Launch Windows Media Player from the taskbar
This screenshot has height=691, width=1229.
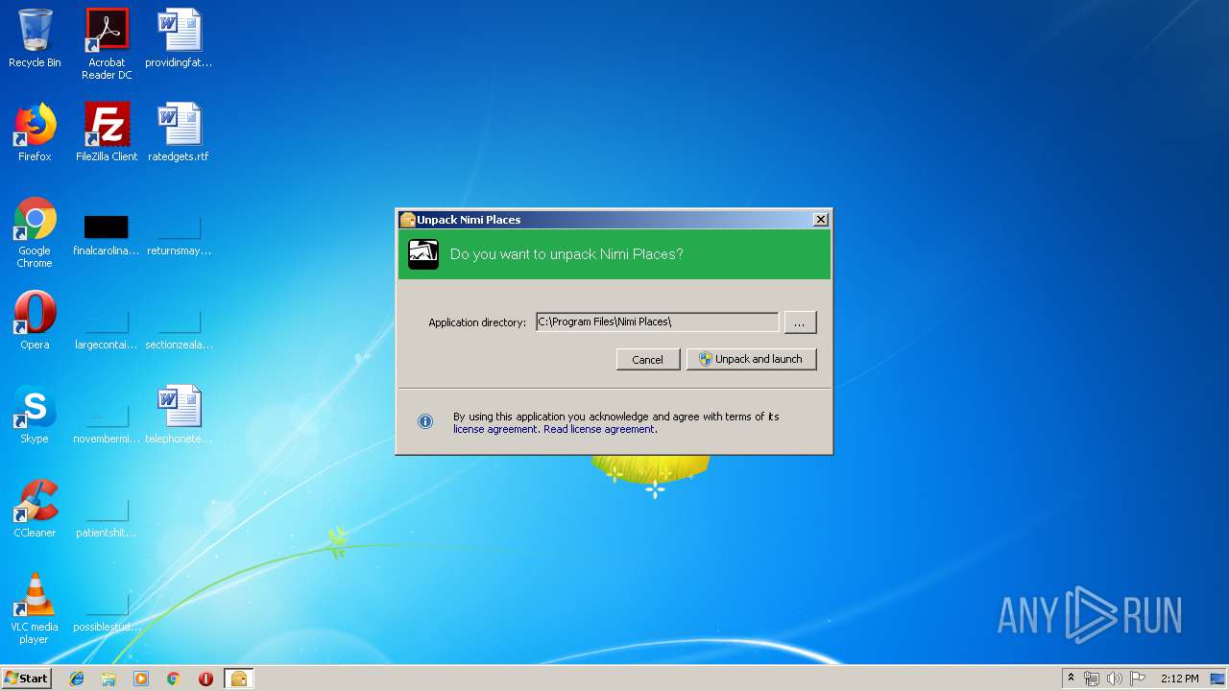[141, 679]
